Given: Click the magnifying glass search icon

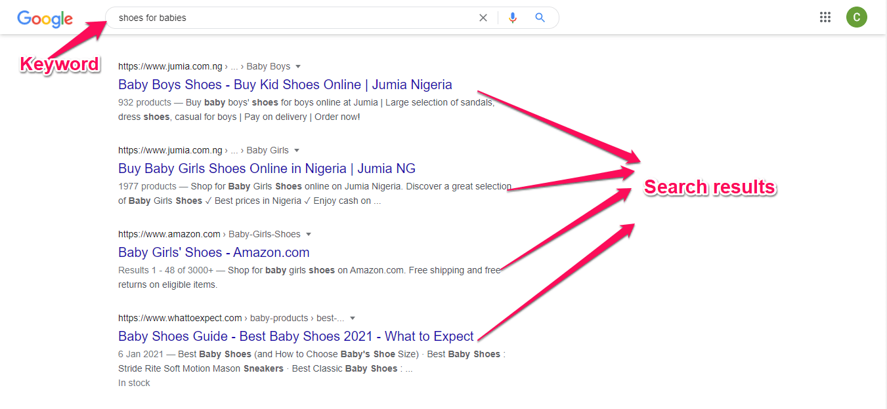Looking at the screenshot, I should click(x=540, y=18).
